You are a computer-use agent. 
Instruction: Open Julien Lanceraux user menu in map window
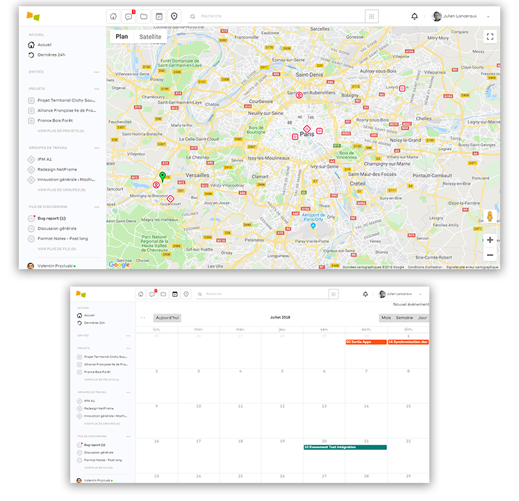461,16
